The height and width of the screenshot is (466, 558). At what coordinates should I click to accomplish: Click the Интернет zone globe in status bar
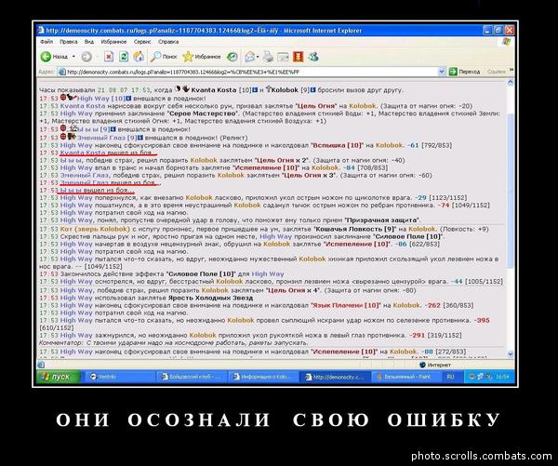tap(423, 365)
